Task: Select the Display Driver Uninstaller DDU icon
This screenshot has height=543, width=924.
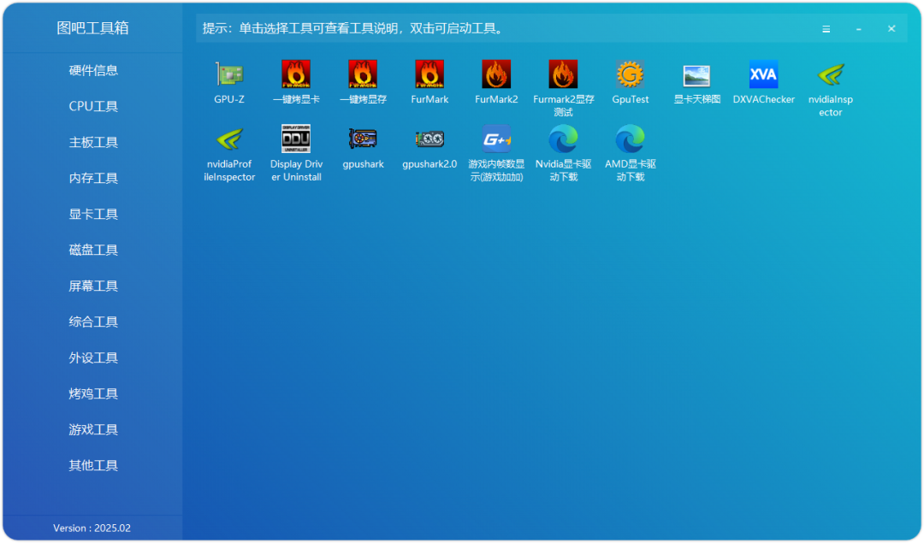Action: click(x=296, y=139)
